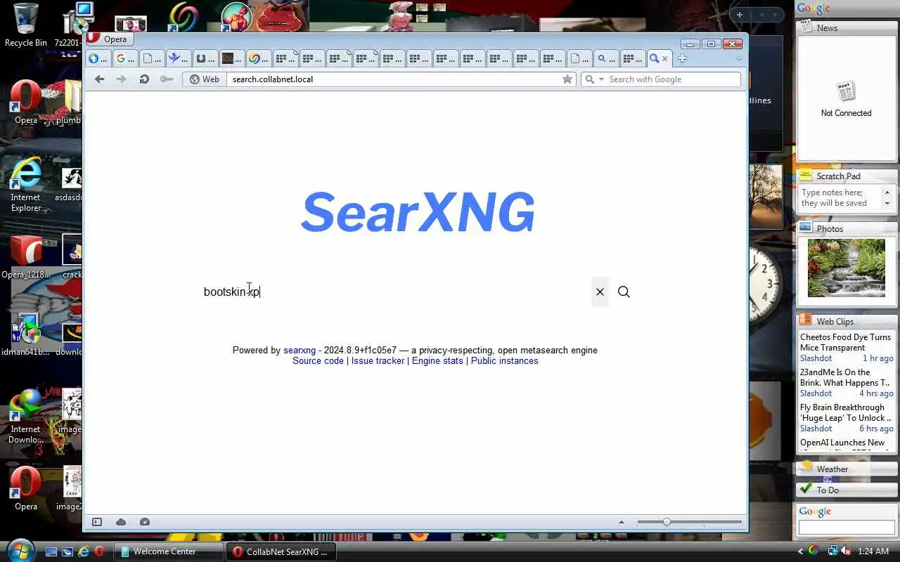Select the idman641b desktop icon
Viewport: 900px width, 562px height.
25,334
